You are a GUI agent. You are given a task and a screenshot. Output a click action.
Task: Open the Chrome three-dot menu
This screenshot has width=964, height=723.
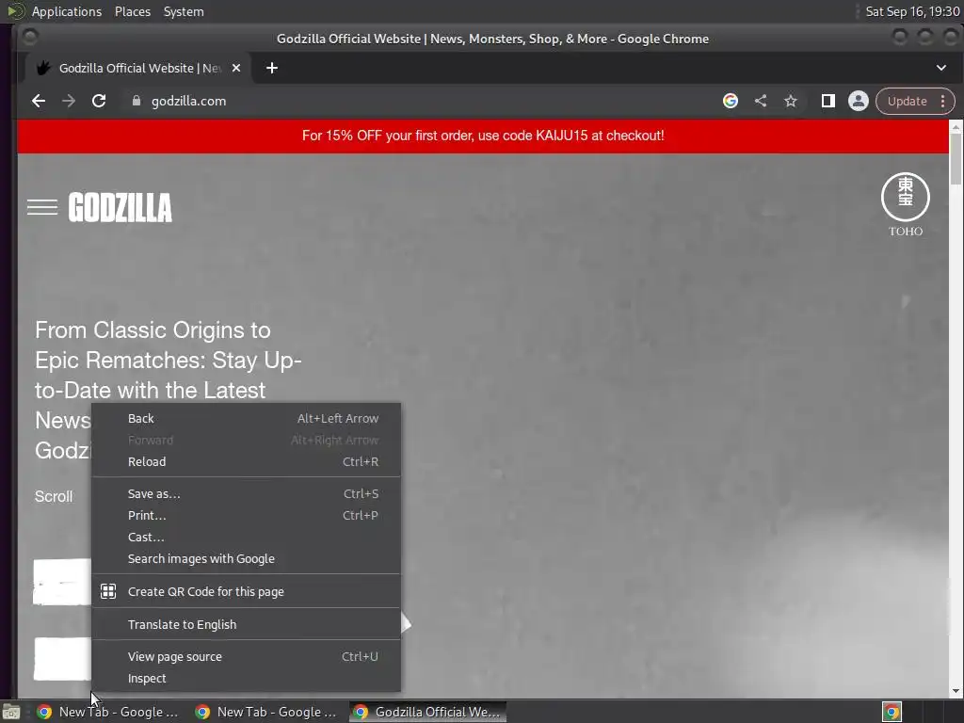(x=942, y=101)
